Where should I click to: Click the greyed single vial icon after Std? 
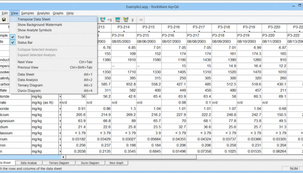(x=132, y=19)
